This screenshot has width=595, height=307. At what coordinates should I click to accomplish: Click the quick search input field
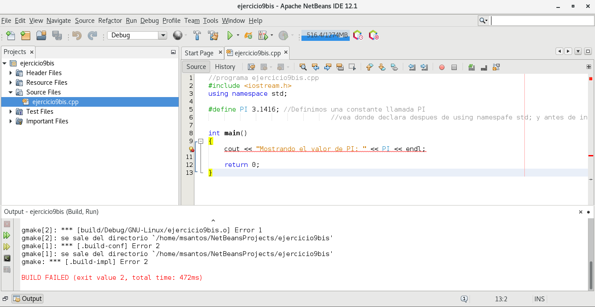pos(542,21)
